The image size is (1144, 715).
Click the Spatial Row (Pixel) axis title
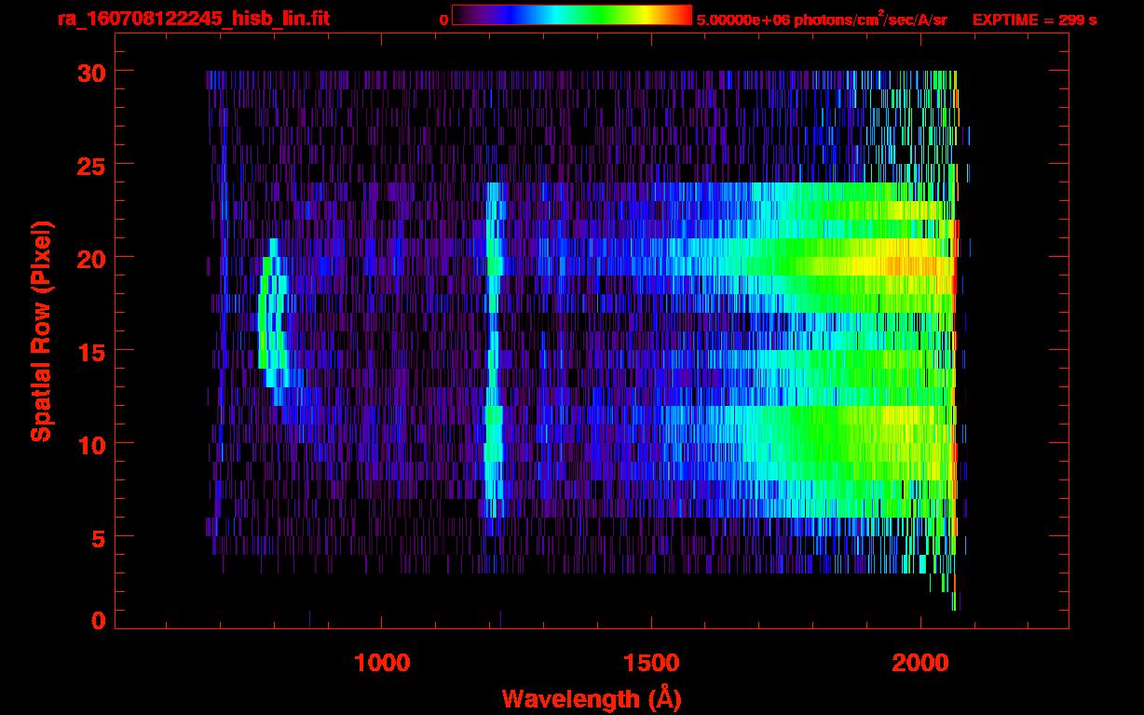(42, 331)
